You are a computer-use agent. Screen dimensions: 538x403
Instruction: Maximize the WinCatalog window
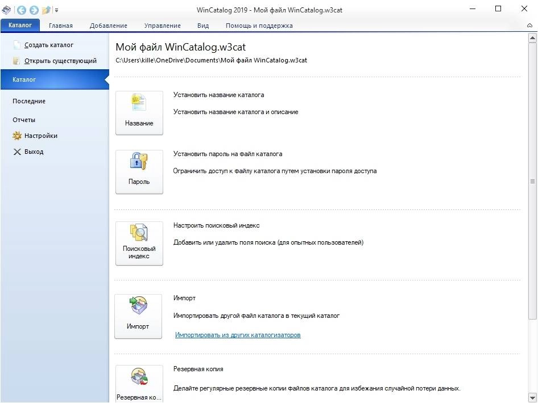coord(498,9)
